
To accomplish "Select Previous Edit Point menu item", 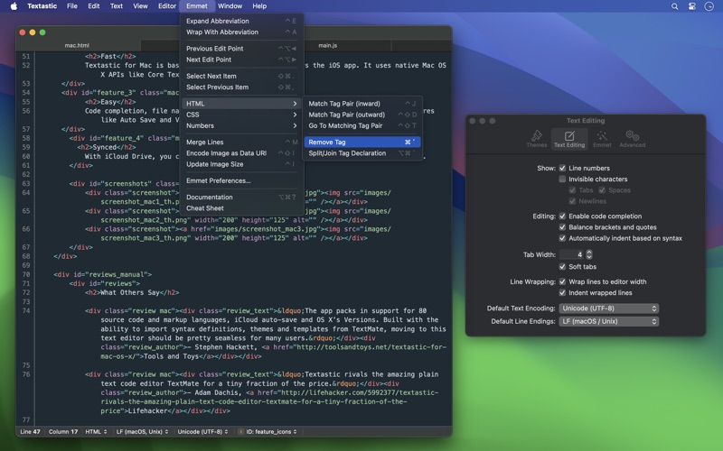I will pyautogui.click(x=241, y=49).
